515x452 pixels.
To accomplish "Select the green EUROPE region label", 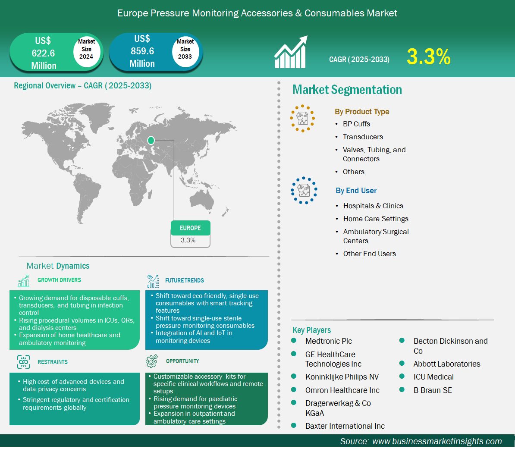I will pyautogui.click(x=190, y=228).
